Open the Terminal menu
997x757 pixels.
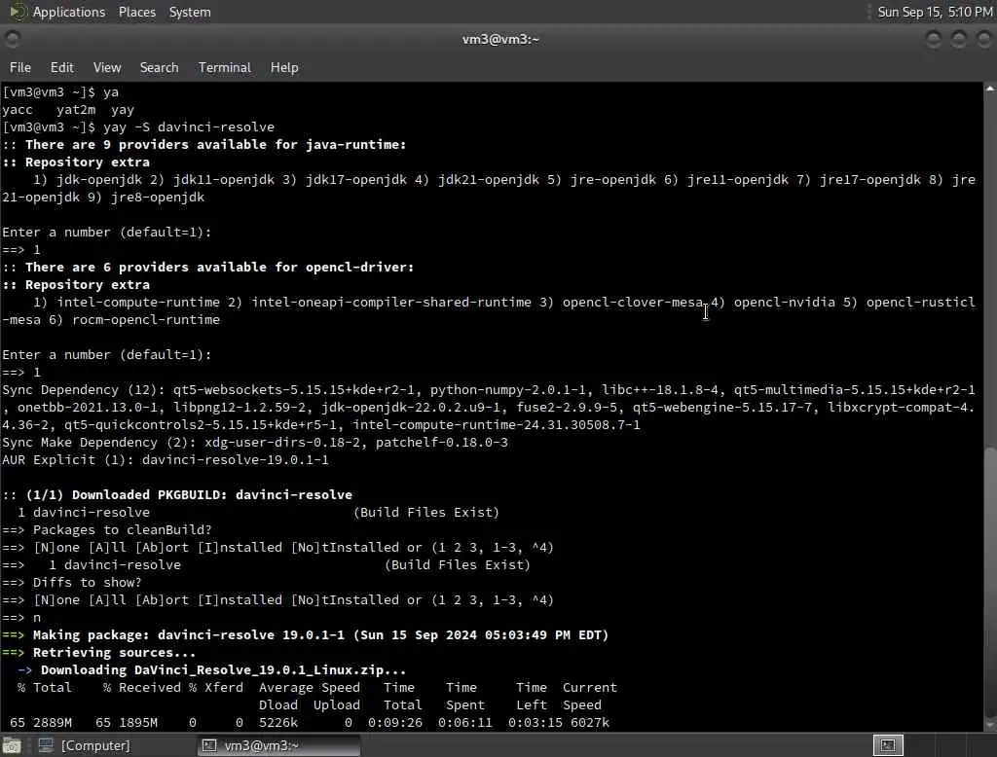click(225, 67)
